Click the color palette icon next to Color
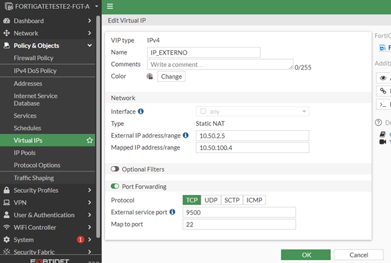 [x=150, y=76]
